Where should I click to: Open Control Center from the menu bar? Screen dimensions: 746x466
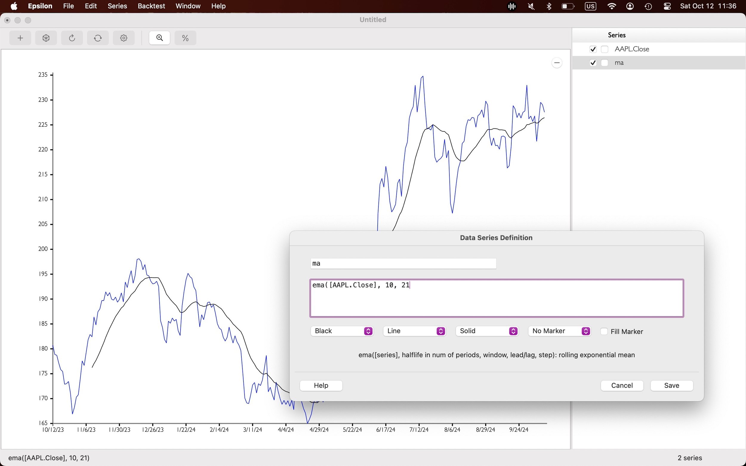pyautogui.click(x=667, y=6)
